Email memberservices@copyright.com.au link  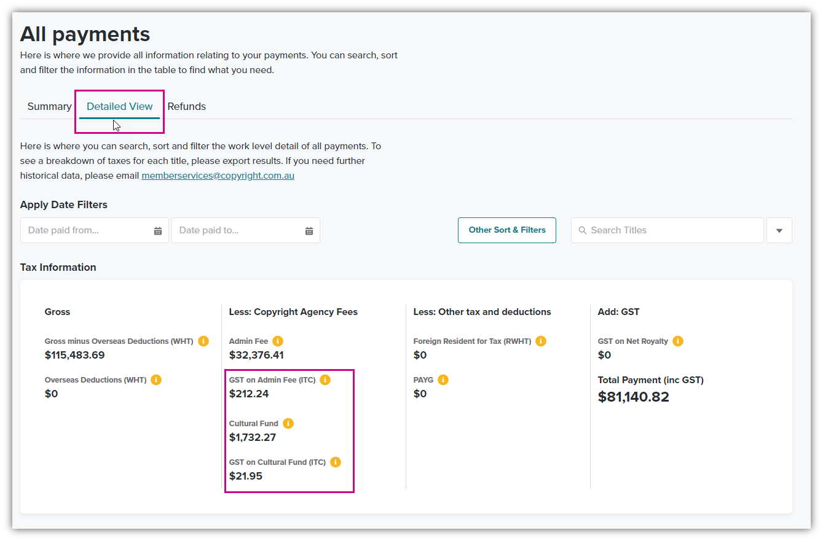[218, 176]
